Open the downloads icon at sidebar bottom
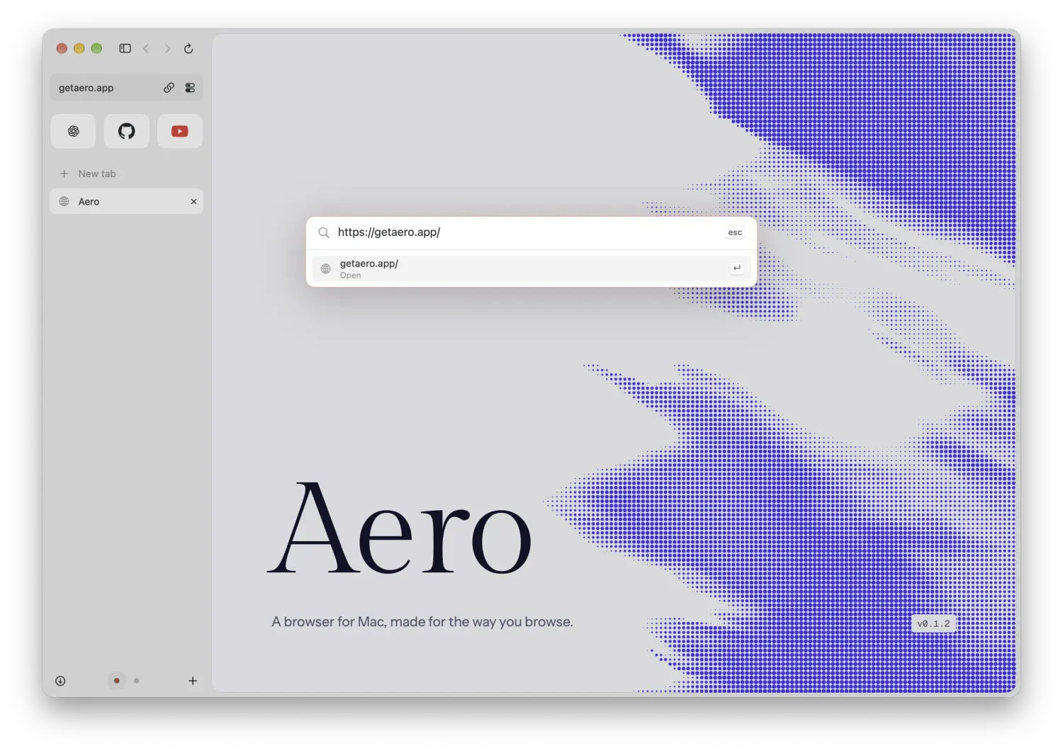 pos(60,681)
